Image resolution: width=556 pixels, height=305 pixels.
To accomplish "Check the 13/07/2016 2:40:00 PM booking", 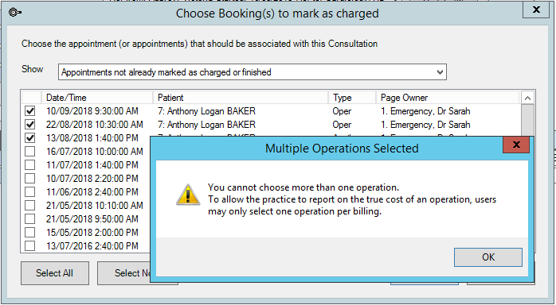I will pos(30,245).
